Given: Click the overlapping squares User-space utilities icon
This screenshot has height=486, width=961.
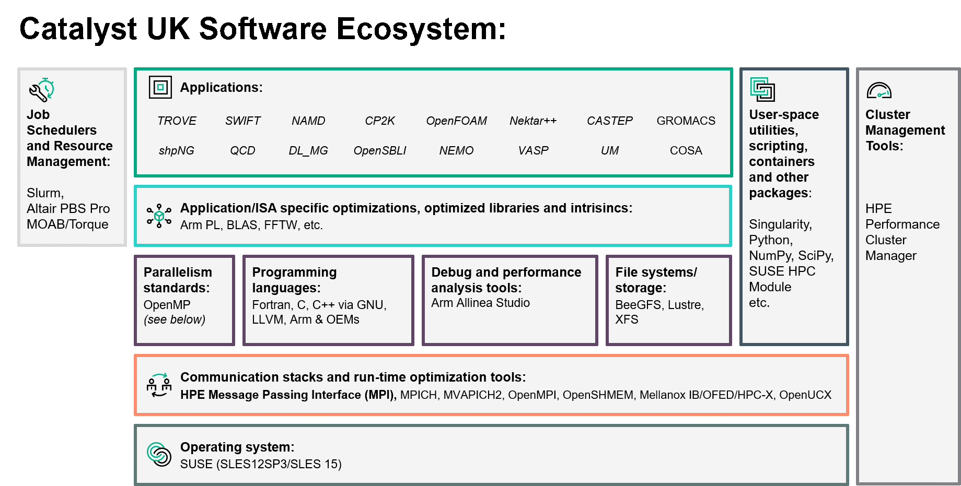Looking at the screenshot, I should pyautogui.click(x=762, y=89).
